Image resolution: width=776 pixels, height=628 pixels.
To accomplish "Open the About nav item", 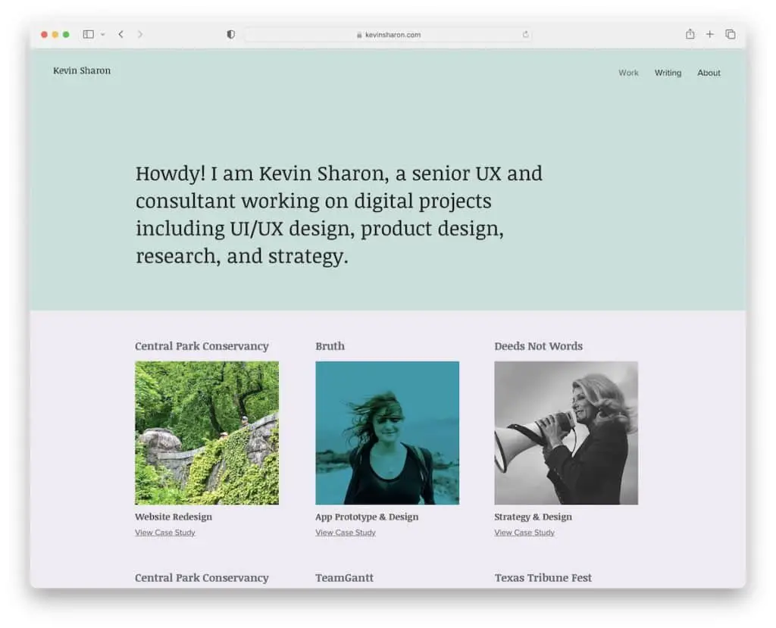I will pos(709,73).
